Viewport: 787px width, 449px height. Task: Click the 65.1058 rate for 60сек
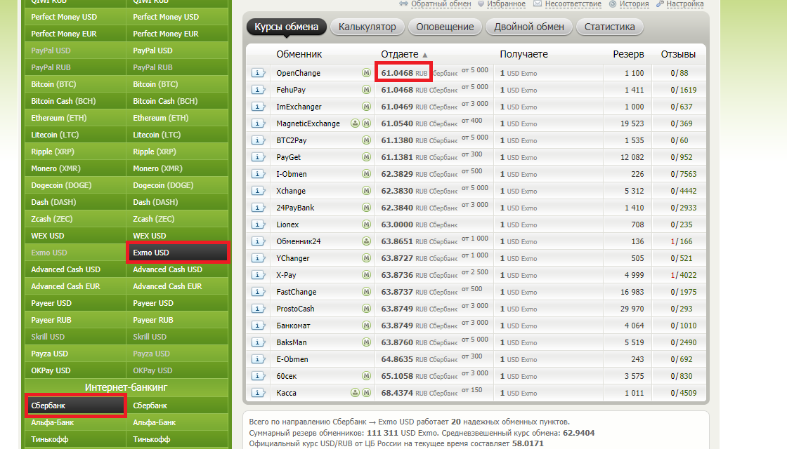point(397,376)
